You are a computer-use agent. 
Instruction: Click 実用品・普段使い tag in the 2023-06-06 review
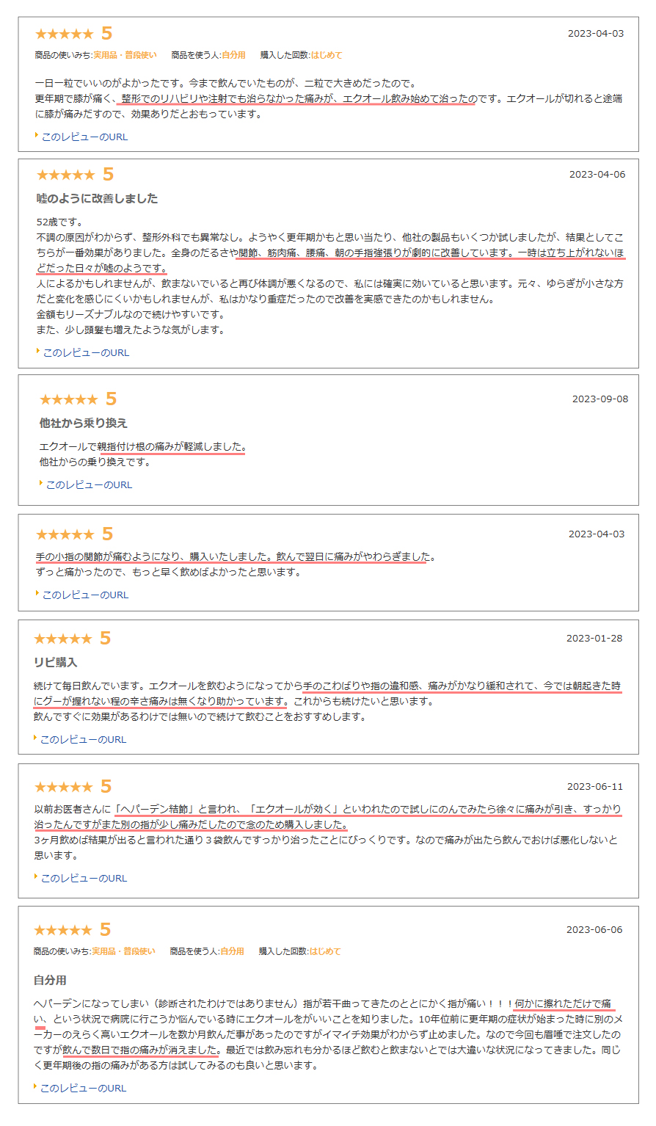point(123,951)
